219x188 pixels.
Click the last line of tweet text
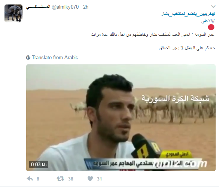[187, 48]
